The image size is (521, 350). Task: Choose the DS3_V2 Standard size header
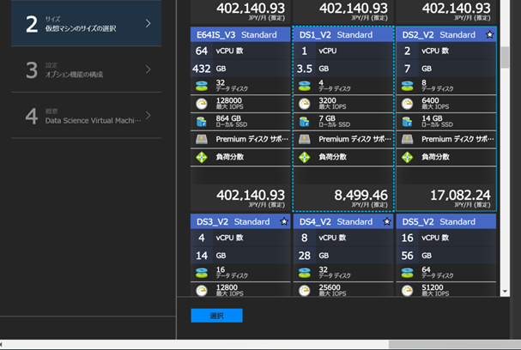tap(240, 221)
